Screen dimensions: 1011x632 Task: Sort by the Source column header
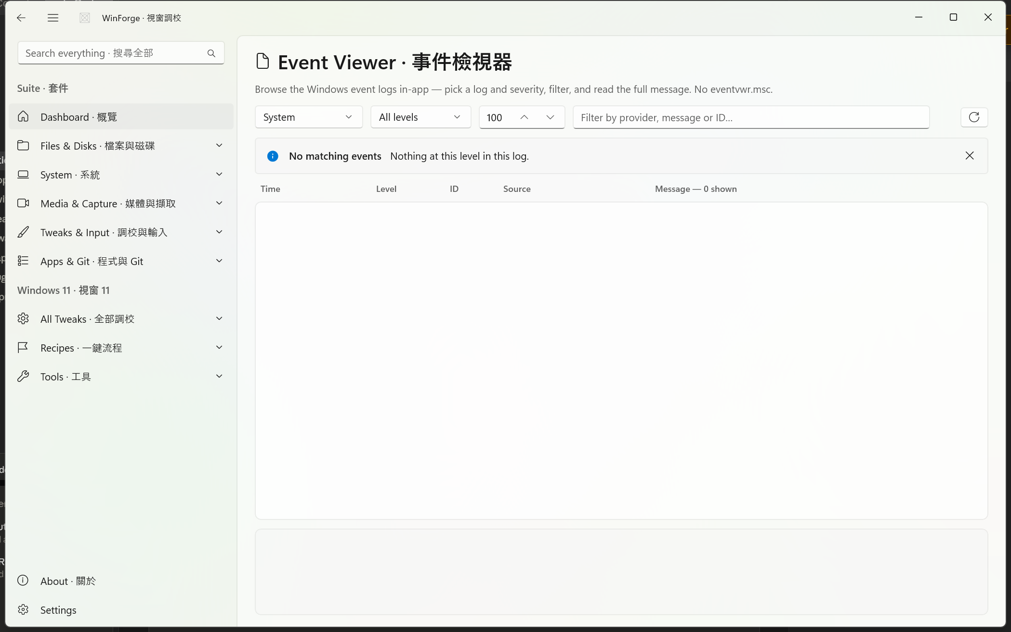[x=517, y=189]
